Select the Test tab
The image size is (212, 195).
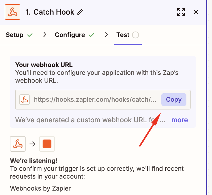(123, 35)
